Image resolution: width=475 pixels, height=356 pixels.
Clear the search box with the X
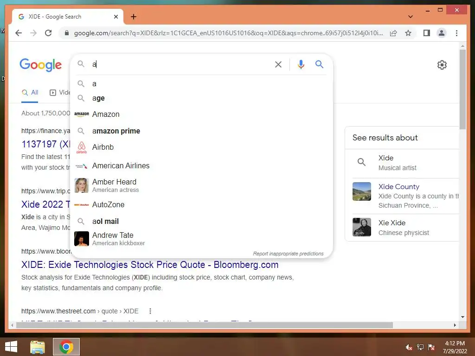point(278,64)
